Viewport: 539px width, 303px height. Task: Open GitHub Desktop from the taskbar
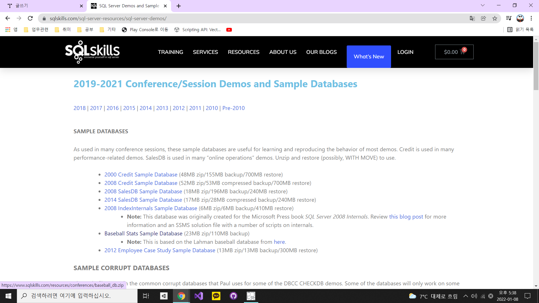point(233,296)
